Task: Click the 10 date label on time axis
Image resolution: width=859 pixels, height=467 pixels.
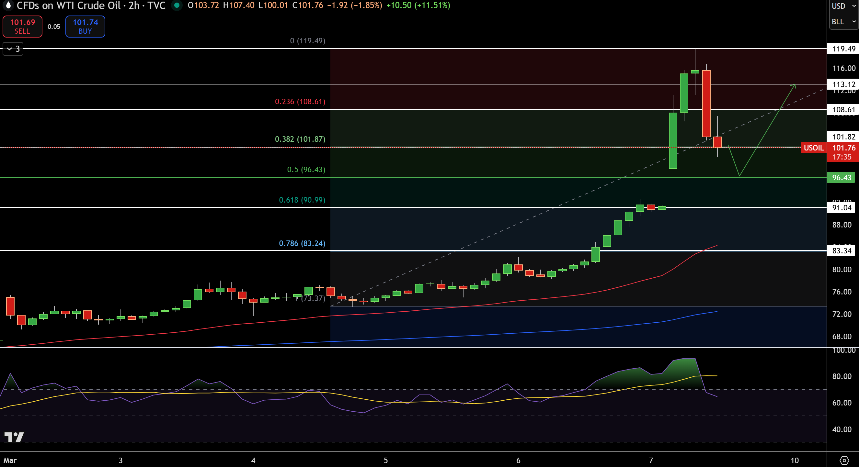Action: pyautogui.click(x=795, y=460)
